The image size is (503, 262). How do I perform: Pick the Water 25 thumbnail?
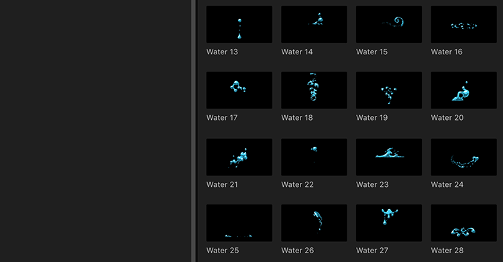tap(239, 223)
